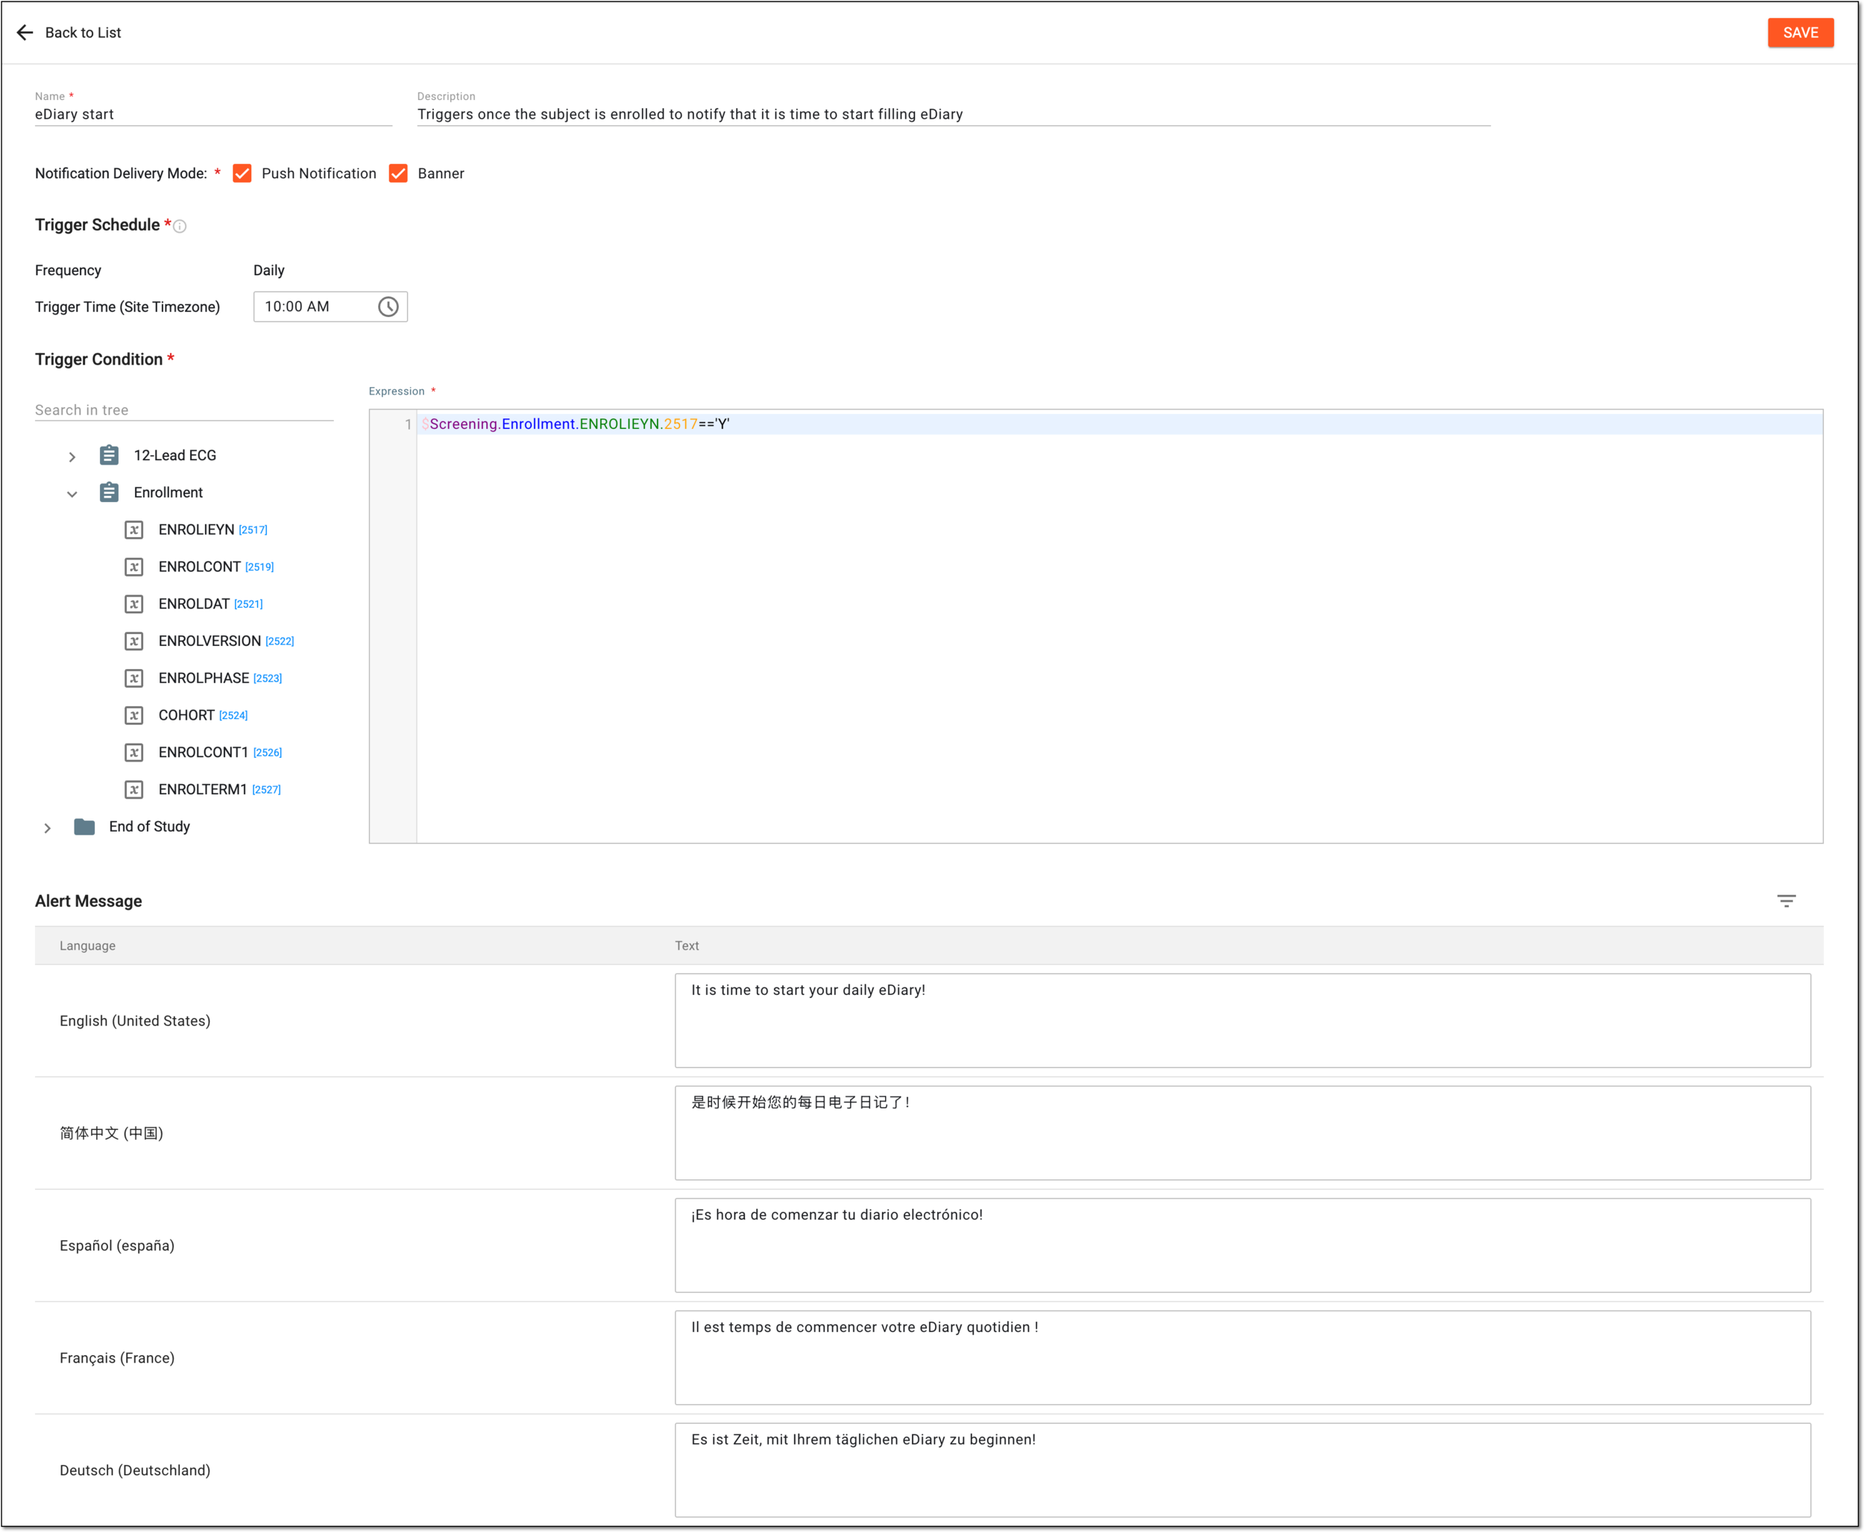Click the variable icon beside ENROLCONT1
This screenshot has width=1864, height=1532.
134,752
